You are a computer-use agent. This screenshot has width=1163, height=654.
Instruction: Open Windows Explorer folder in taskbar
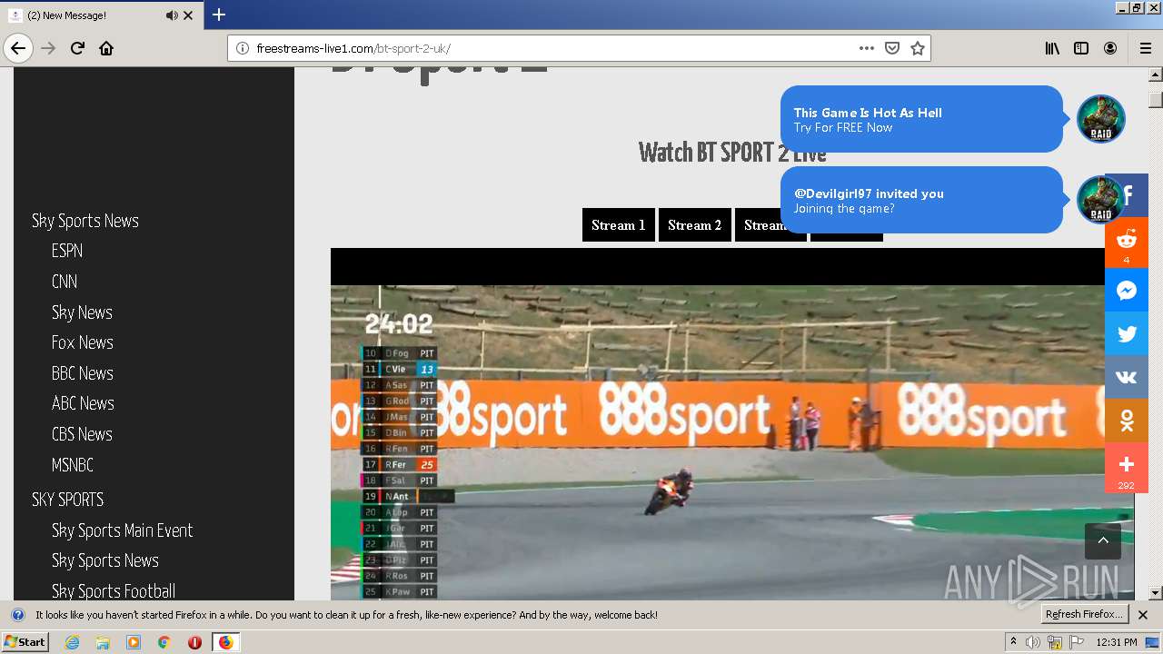click(103, 642)
